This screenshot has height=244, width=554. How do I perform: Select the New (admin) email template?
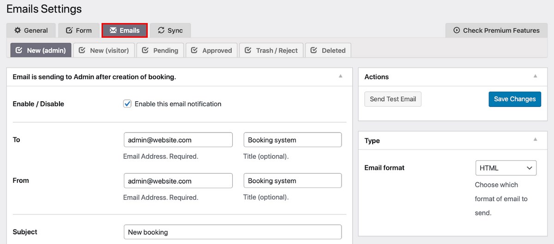coord(41,50)
